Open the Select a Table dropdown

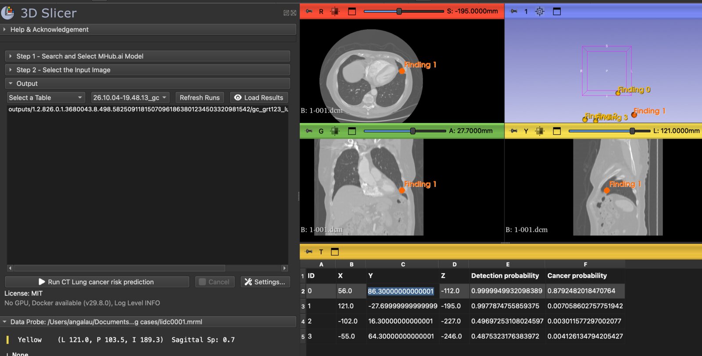coord(46,97)
